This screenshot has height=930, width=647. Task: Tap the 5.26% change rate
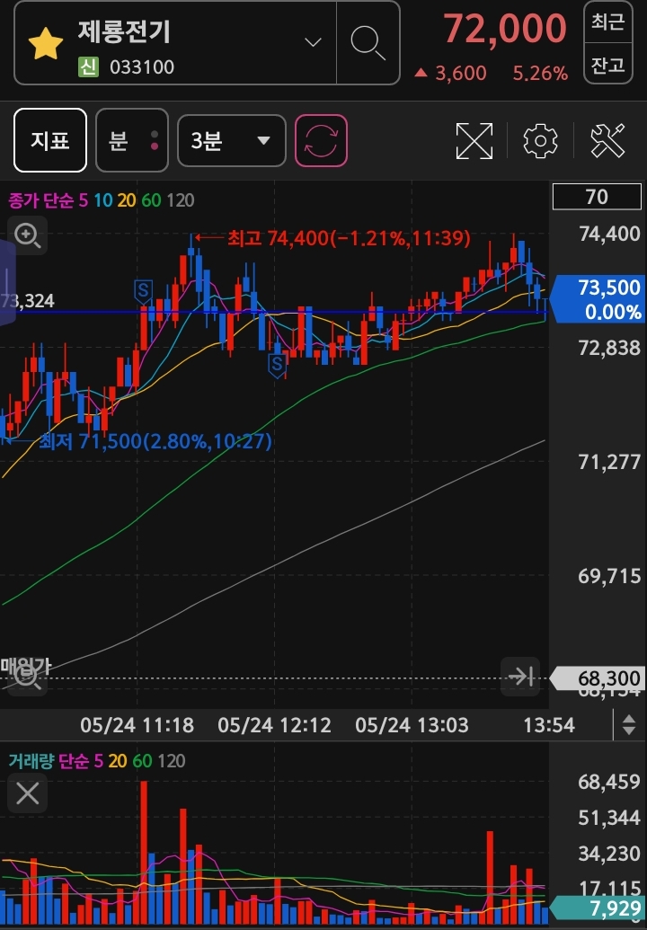click(x=540, y=73)
